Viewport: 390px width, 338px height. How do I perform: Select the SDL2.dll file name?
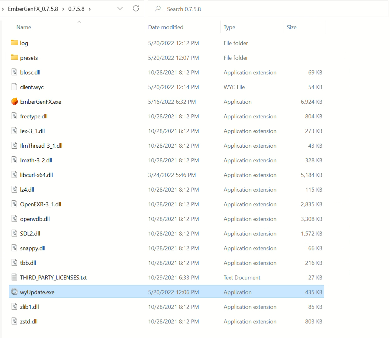coord(30,234)
